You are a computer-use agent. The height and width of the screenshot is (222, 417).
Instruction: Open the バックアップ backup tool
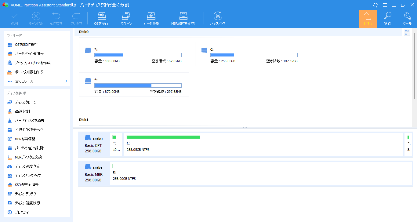(x=218, y=19)
